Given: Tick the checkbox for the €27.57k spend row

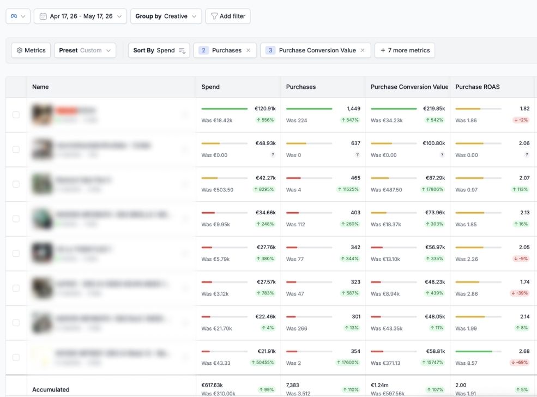Looking at the screenshot, I should click(x=16, y=288).
